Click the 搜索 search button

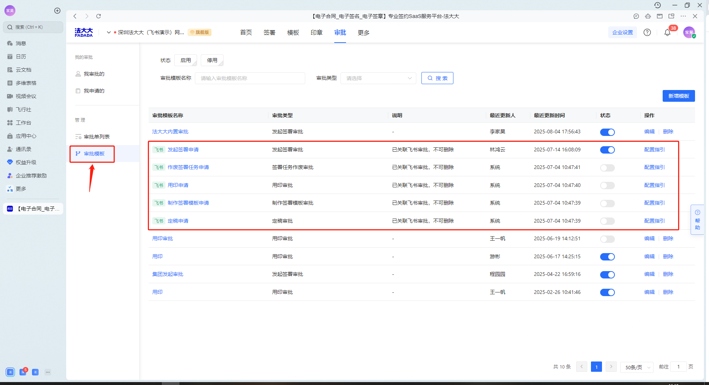437,78
